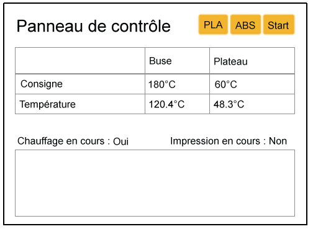Click inside the empty log text area
The height and width of the screenshot is (229, 313).
(155, 183)
